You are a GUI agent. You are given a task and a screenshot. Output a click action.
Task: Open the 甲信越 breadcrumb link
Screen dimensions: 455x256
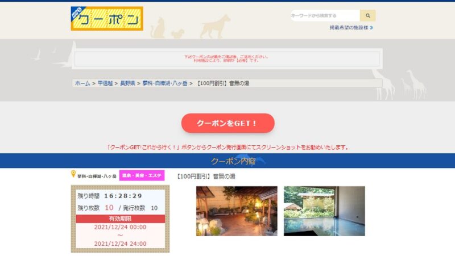(105, 83)
